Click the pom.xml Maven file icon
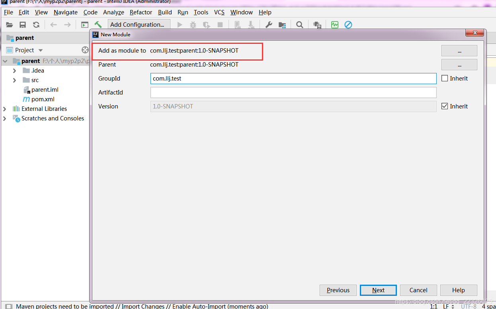 point(26,99)
